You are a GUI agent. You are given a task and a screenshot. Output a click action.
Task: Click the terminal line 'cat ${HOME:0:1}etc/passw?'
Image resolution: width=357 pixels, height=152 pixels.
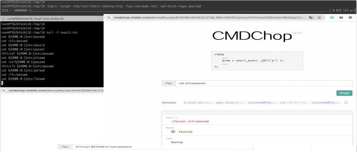[x=23, y=49]
